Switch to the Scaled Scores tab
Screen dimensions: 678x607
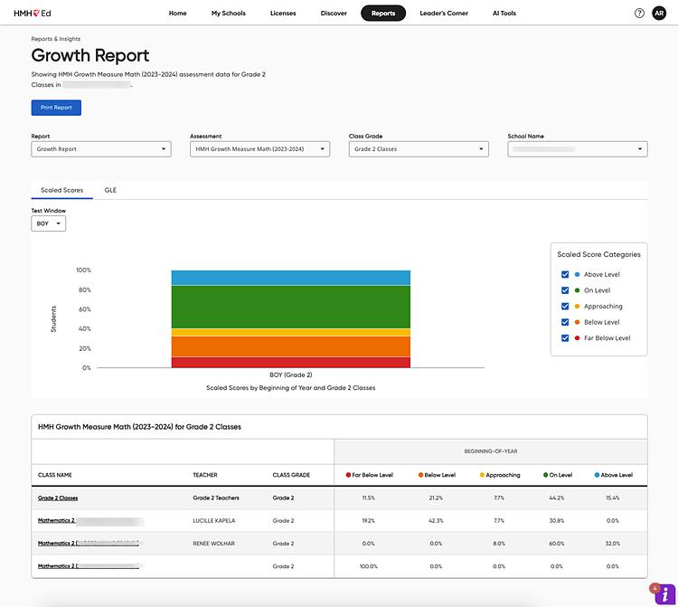(61, 190)
